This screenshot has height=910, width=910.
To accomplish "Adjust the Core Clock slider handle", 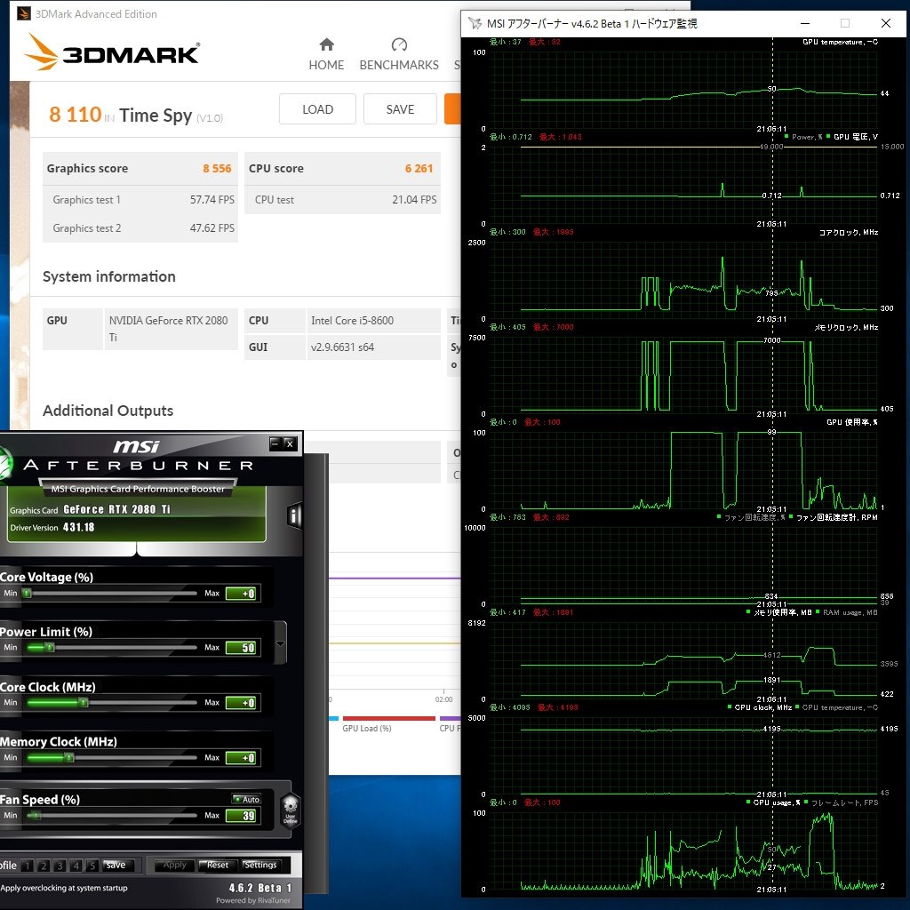I will click(84, 703).
